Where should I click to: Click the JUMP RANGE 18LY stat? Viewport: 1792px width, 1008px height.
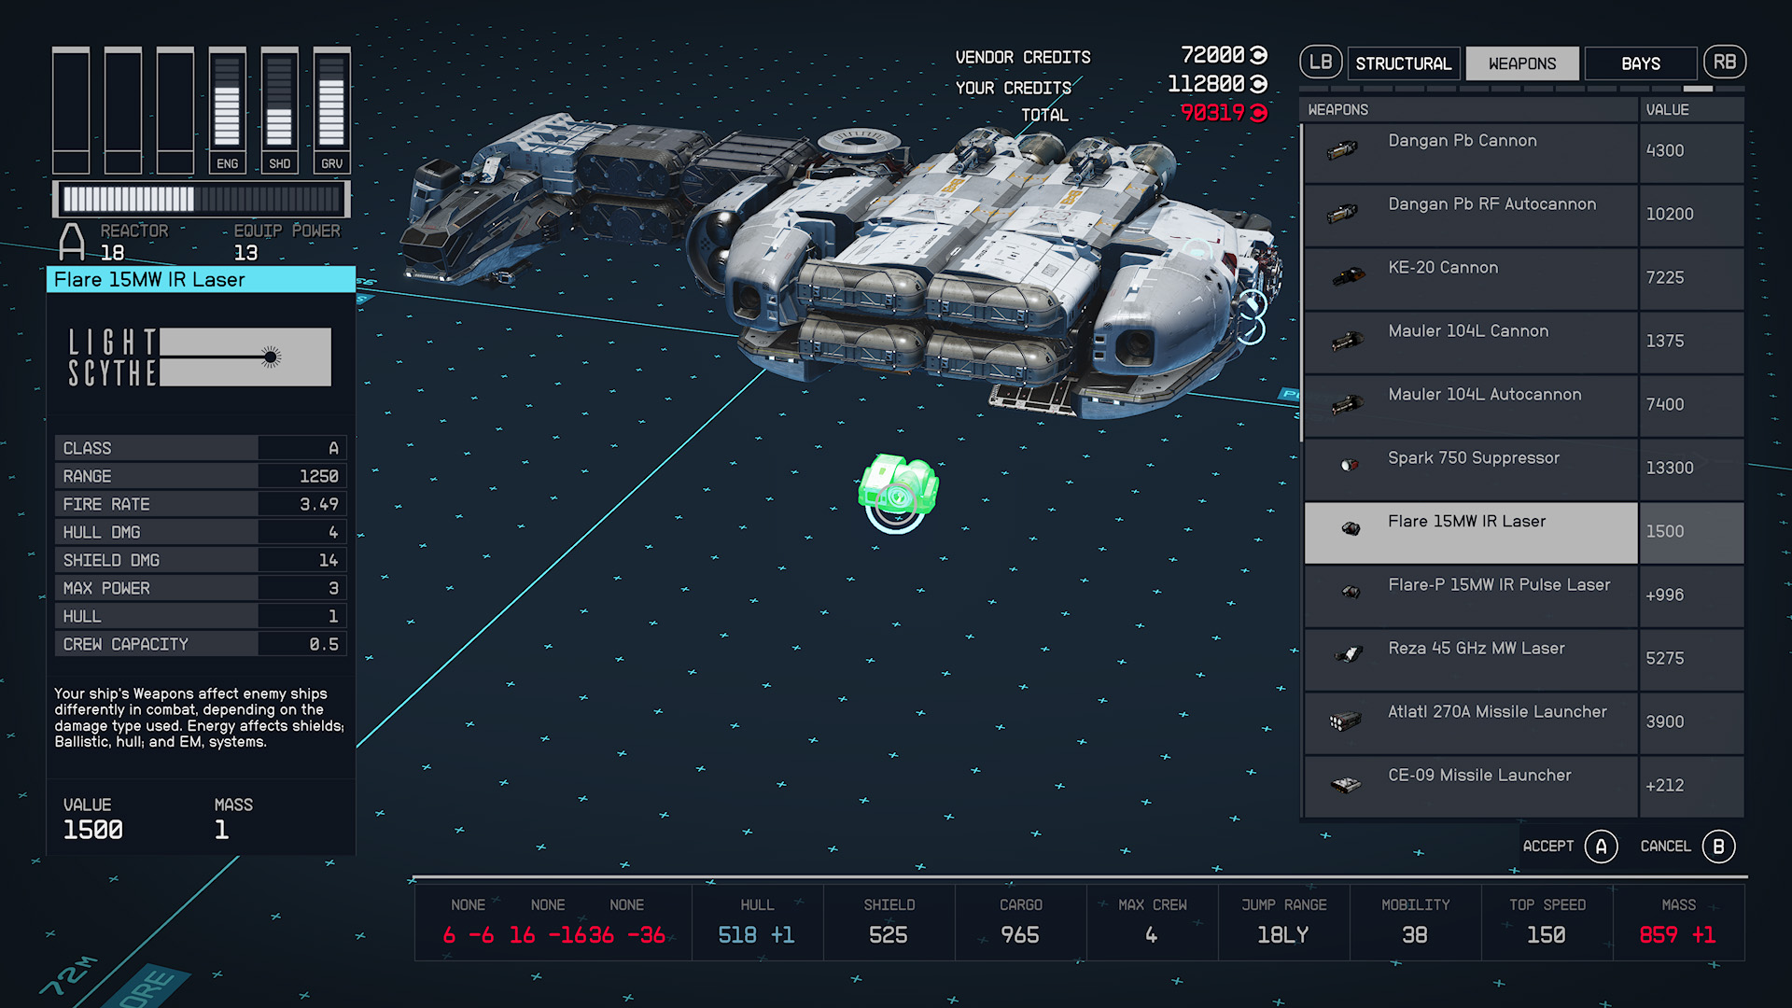click(1283, 922)
